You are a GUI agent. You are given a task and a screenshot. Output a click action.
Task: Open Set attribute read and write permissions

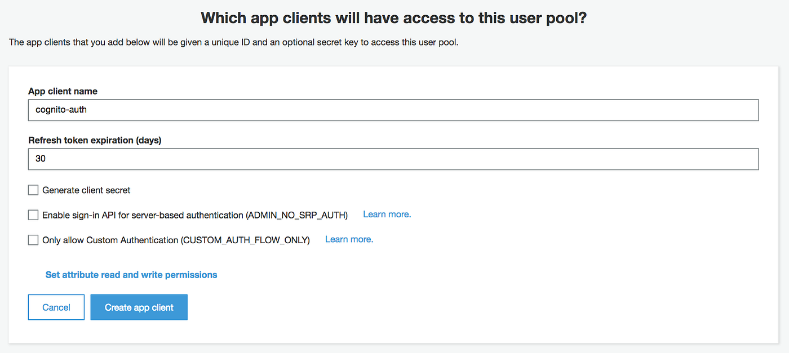coord(131,274)
